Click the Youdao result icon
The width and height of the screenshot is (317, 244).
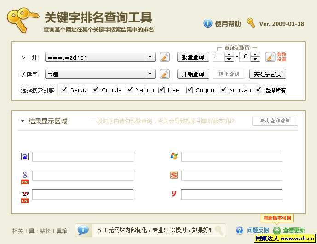tap(174, 194)
